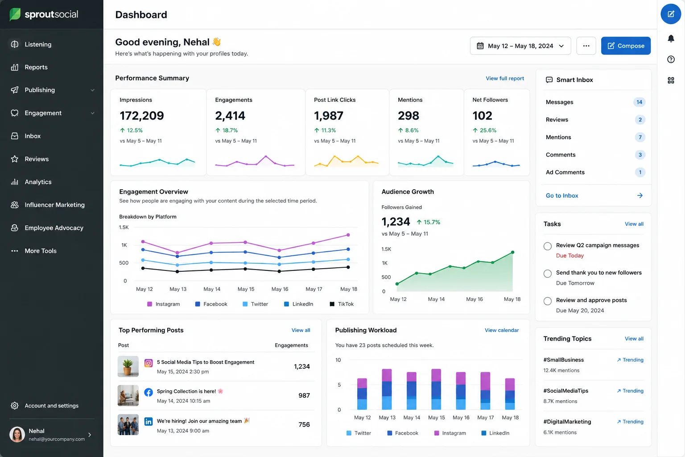Click the round compose pencil icon
The height and width of the screenshot is (457, 685).
pyautogui.click(x=671, y=14)
